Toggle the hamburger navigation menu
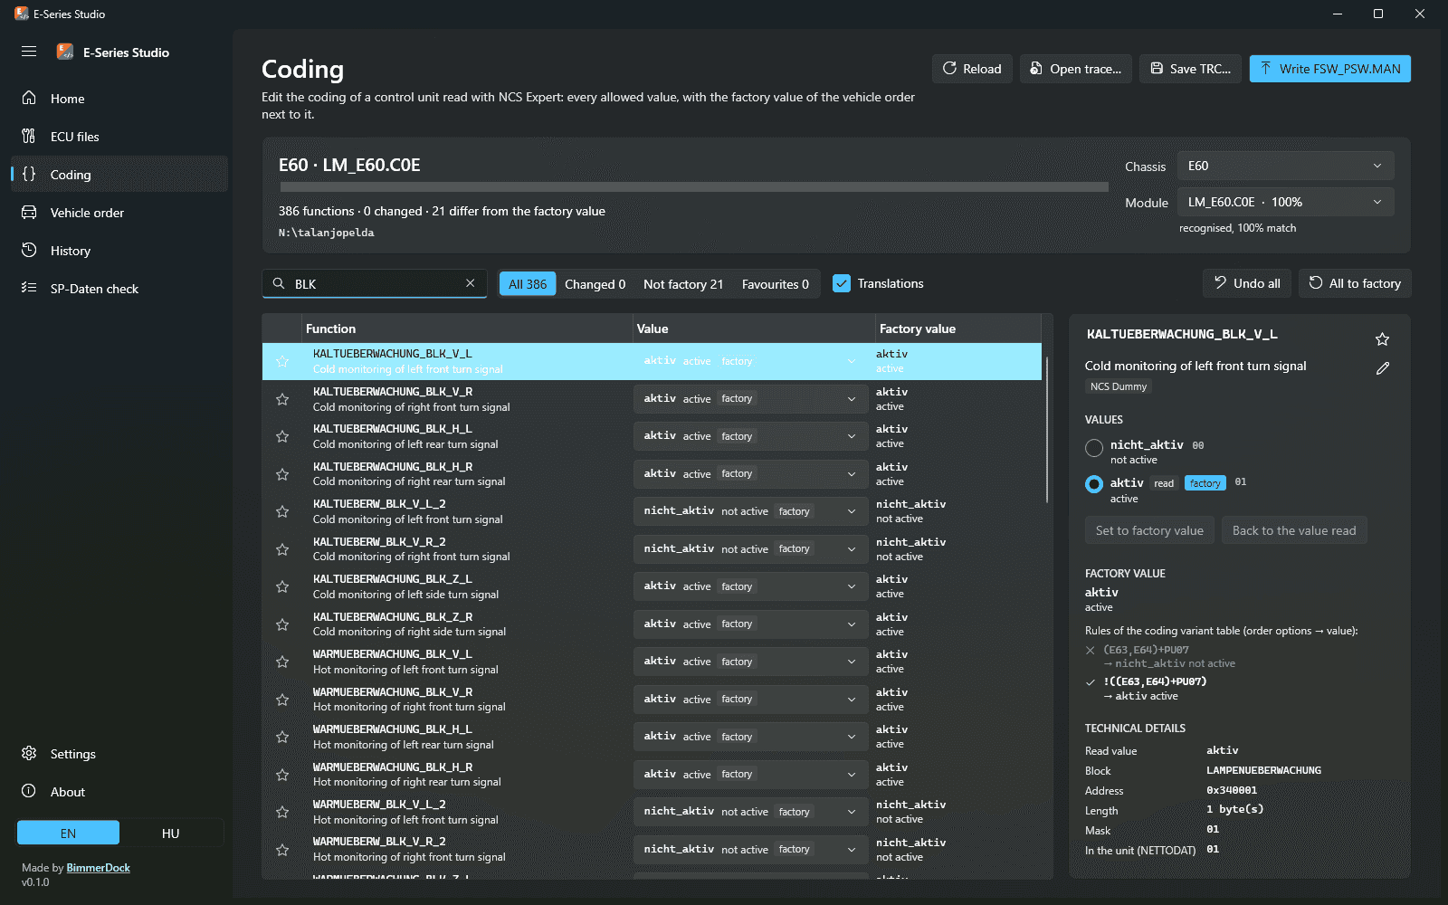The height and width of the screenshot is (905, 1448). click(29, 52)
